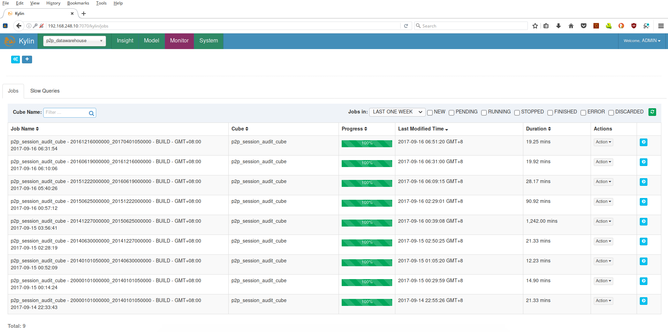Viewport: 668px width, 332px height.
Task: Open the p2p_datawarehouse project dropdown
Action: 75,41
